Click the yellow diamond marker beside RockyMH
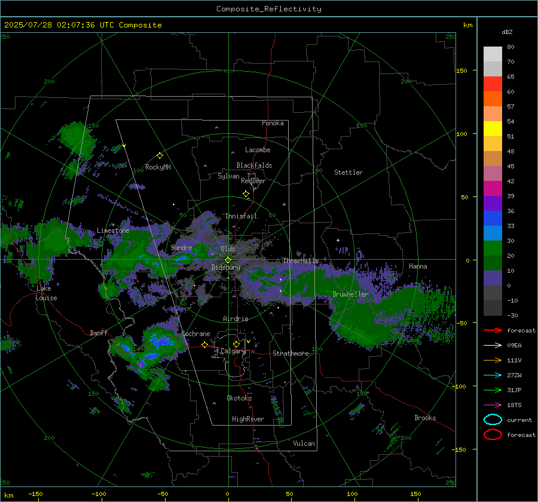538x502 pixels. [x=160, y=156]
